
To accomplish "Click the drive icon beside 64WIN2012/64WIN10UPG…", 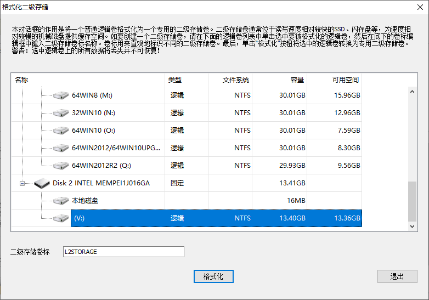I will (61, 148).
